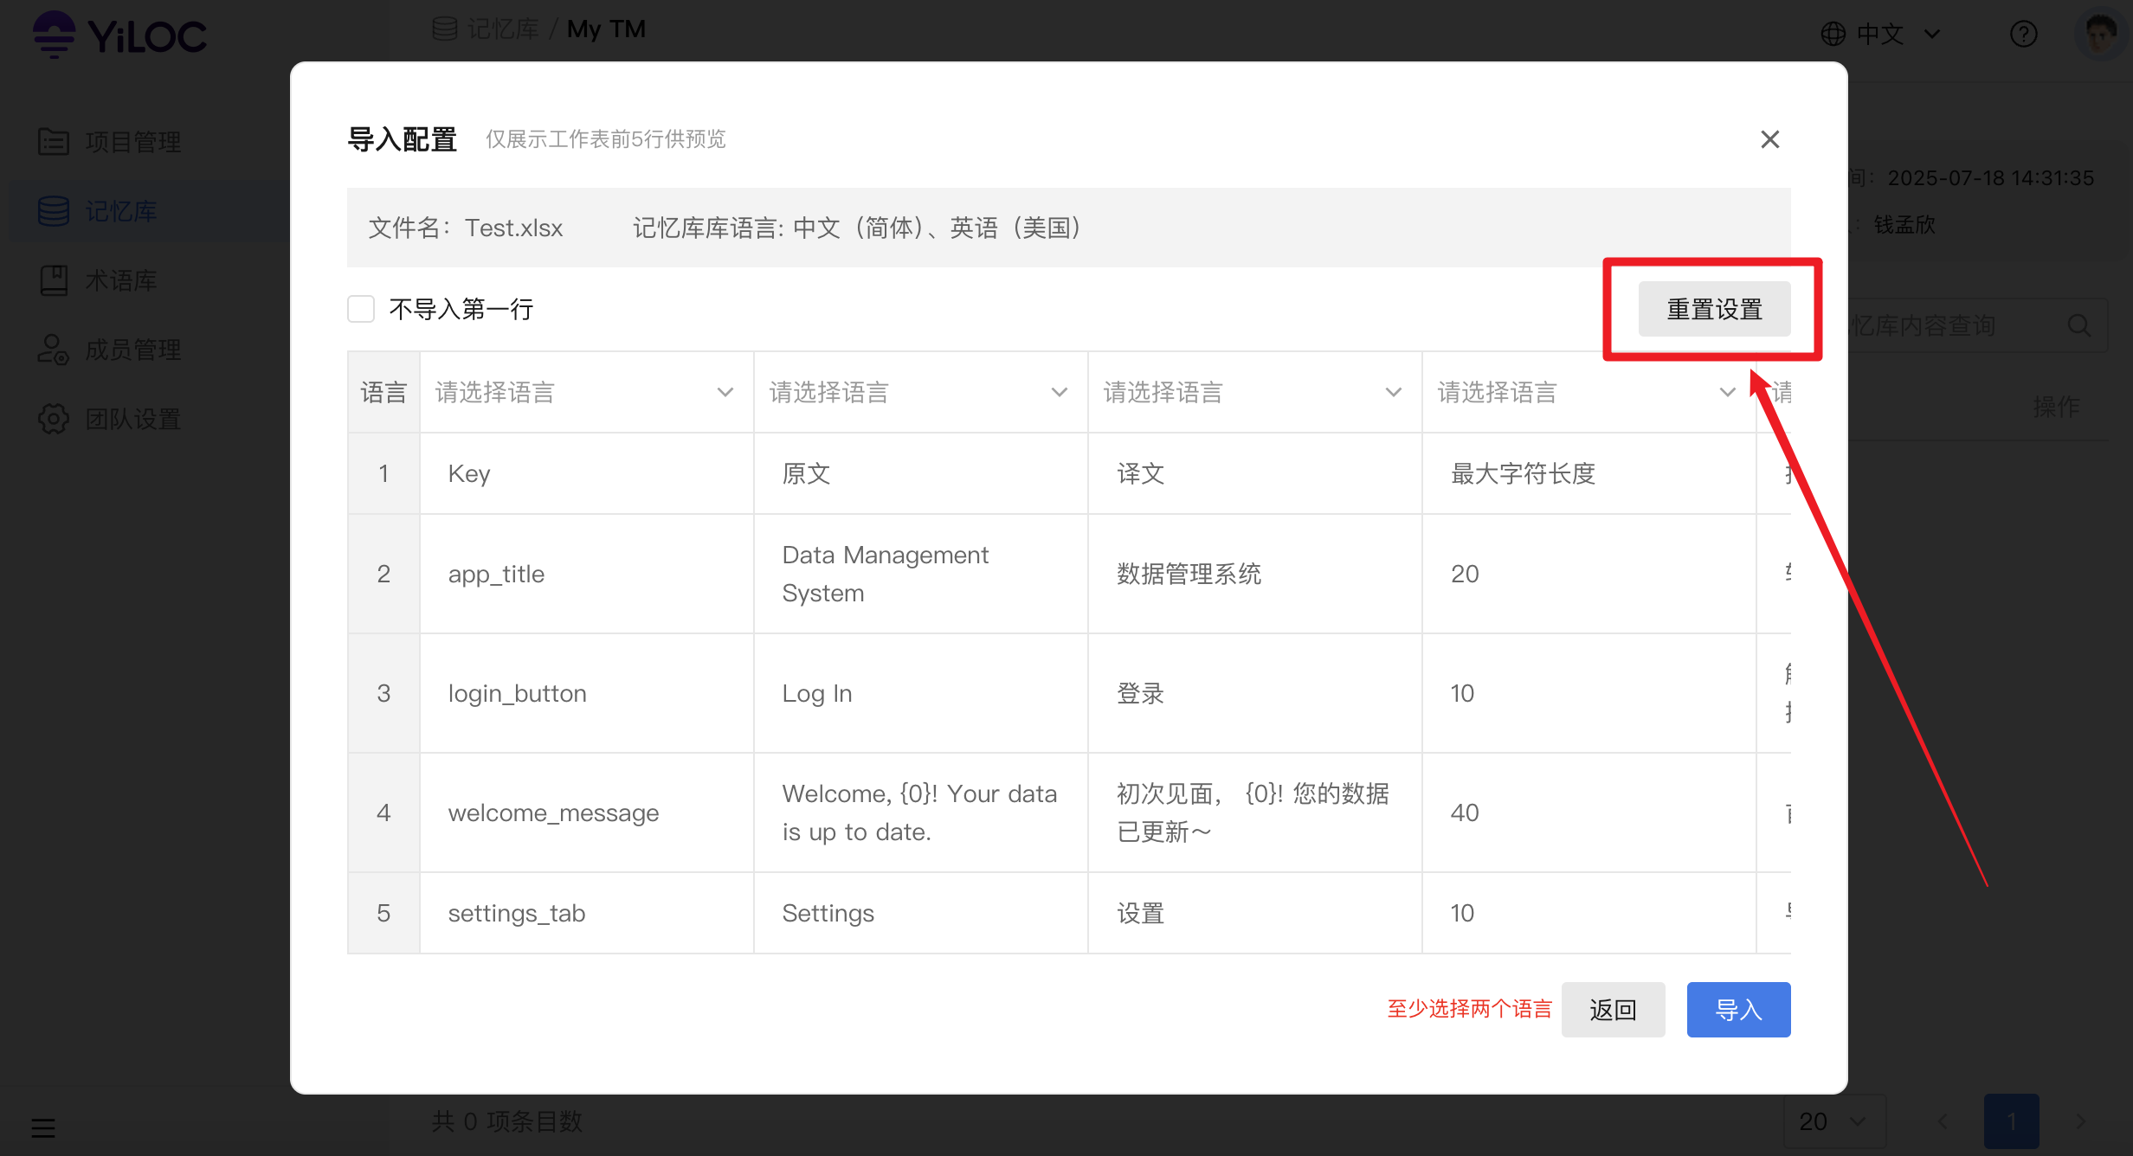Click the 记忆库 breadcrumb link
This screenshot has height=1156, width=2133.
click(503, 29)
